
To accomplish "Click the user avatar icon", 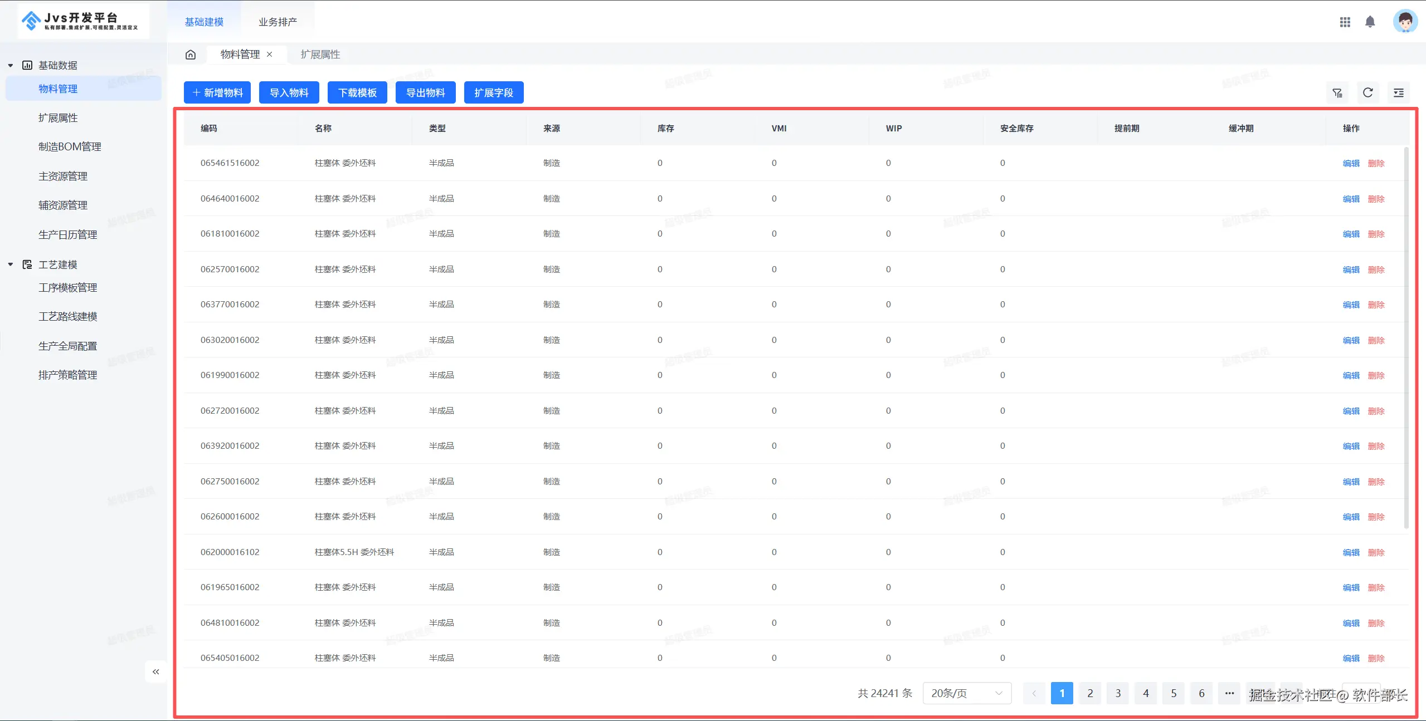I will pos(1404,22).
